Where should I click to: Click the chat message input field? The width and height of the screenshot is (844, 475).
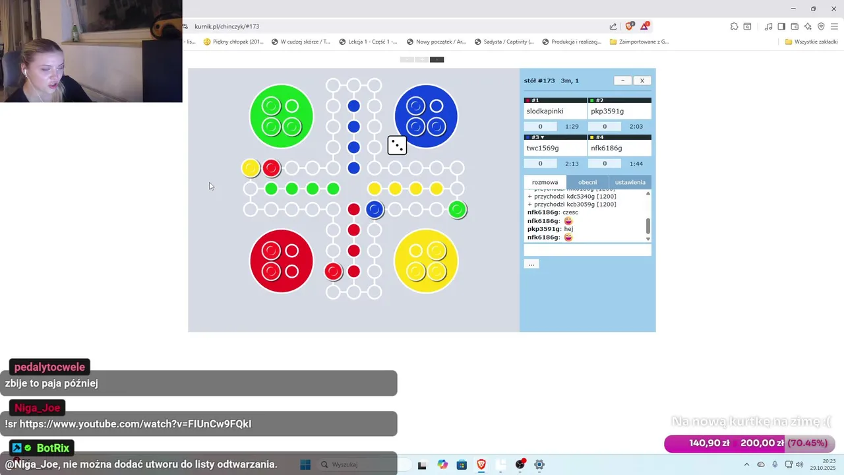click(588, 250)
